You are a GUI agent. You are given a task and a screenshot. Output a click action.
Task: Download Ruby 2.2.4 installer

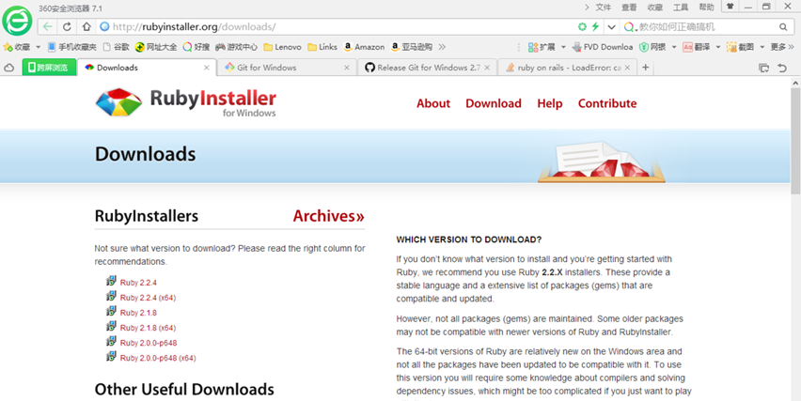coord(138,283)
